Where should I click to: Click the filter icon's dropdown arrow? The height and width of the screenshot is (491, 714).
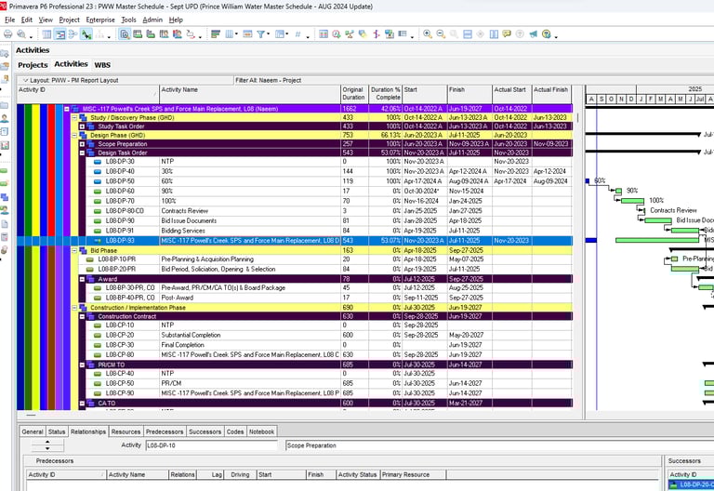268,34
